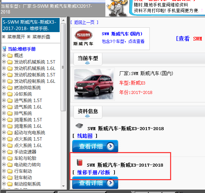Click the [查看 SWM link at right
This screenshot has height=193, width=205.
pos(189,39)
